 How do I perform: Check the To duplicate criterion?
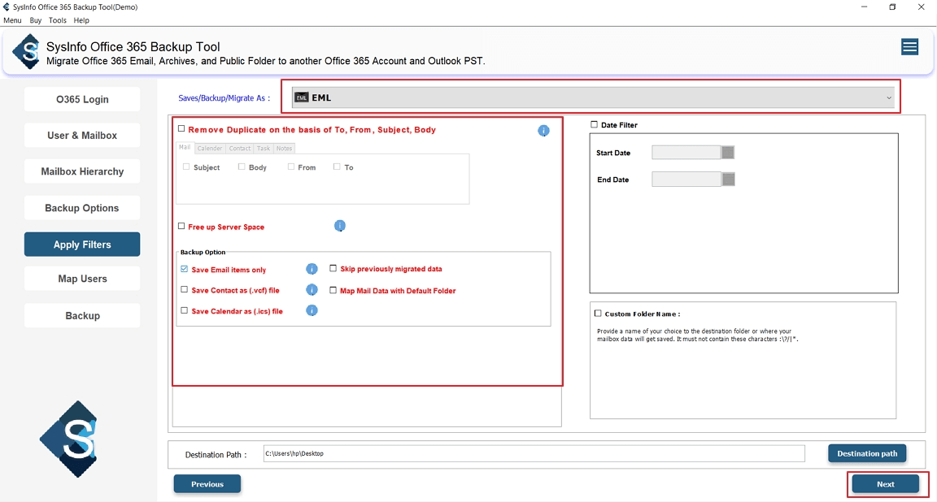(337, 167)
